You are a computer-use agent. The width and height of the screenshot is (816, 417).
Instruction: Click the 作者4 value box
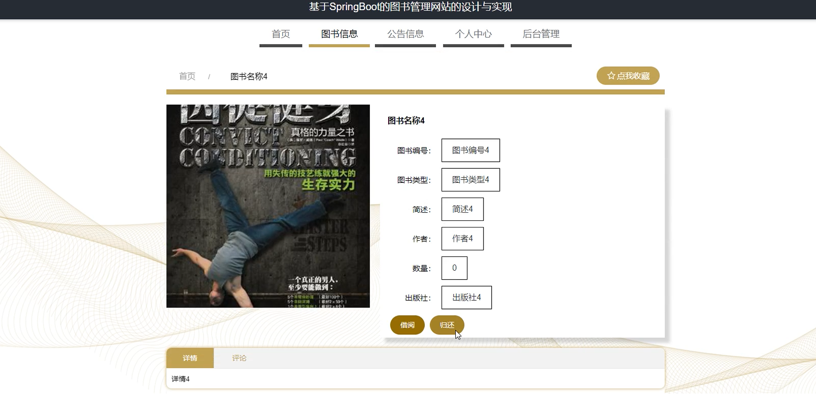[x=462, y=239]
